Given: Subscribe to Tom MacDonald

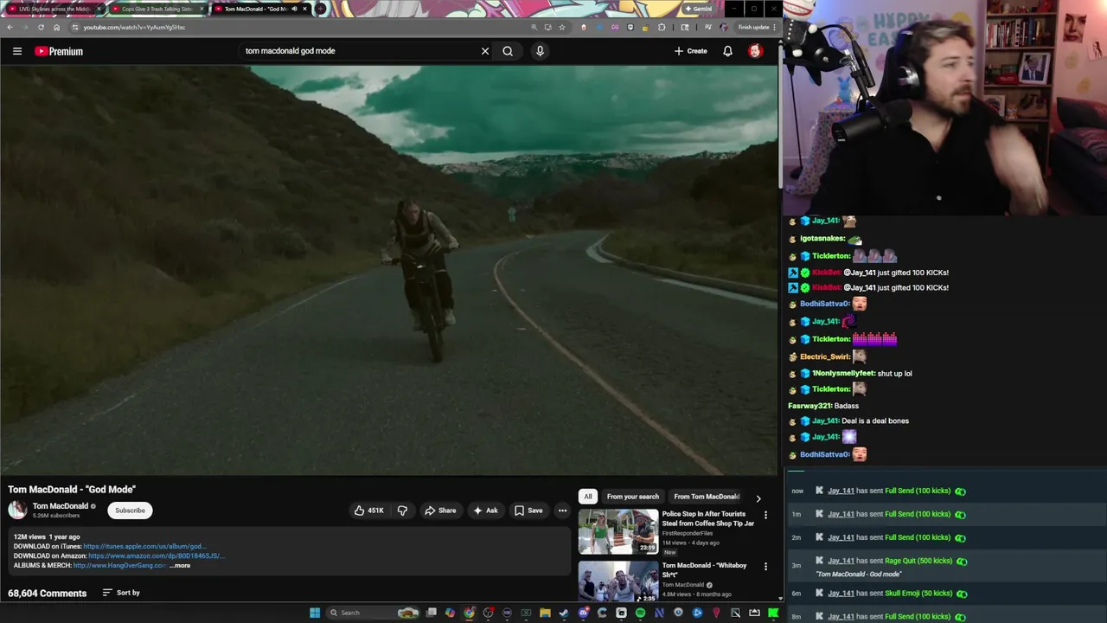Looking at the screenshot, I should pyautogui.click(x=130, y=511).
